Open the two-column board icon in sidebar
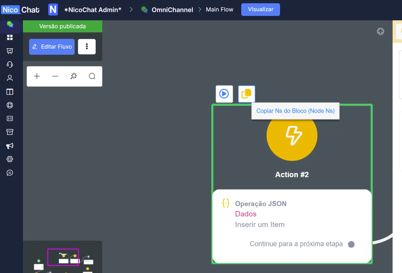This screenshot has height=273, width=402. [x=10, y=92]
